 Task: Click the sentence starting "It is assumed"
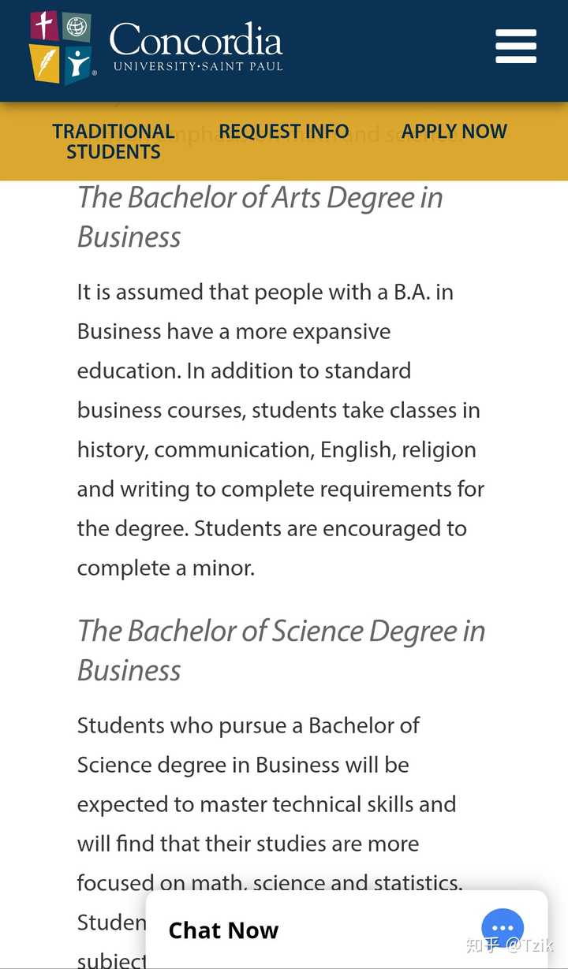(x=265, y=293)
